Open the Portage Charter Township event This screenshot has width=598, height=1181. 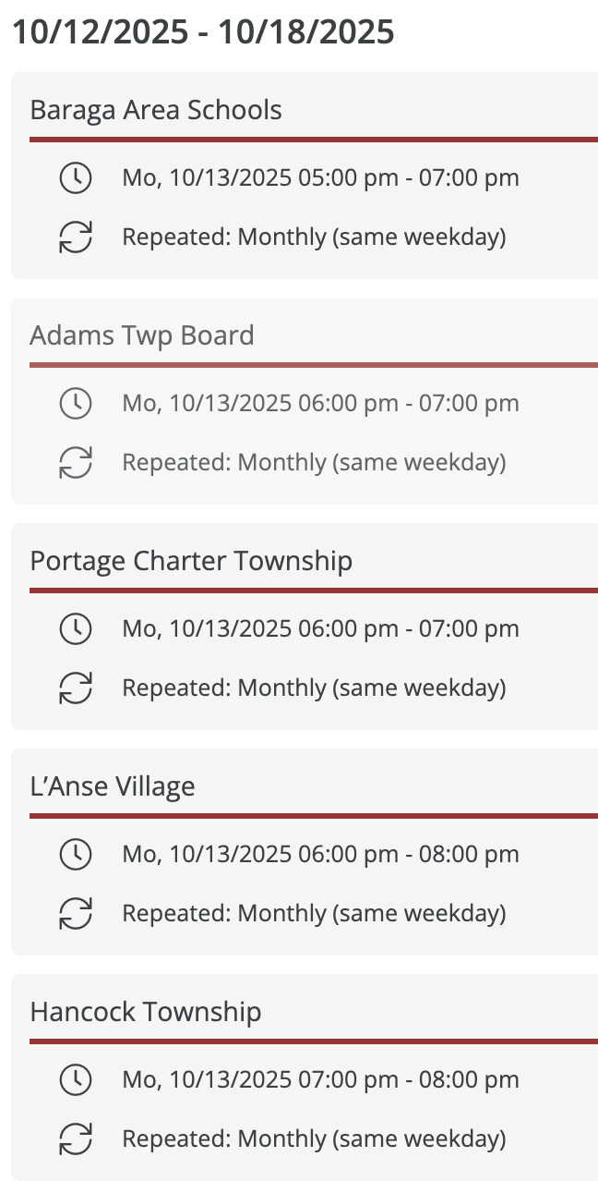pos(191,561)
